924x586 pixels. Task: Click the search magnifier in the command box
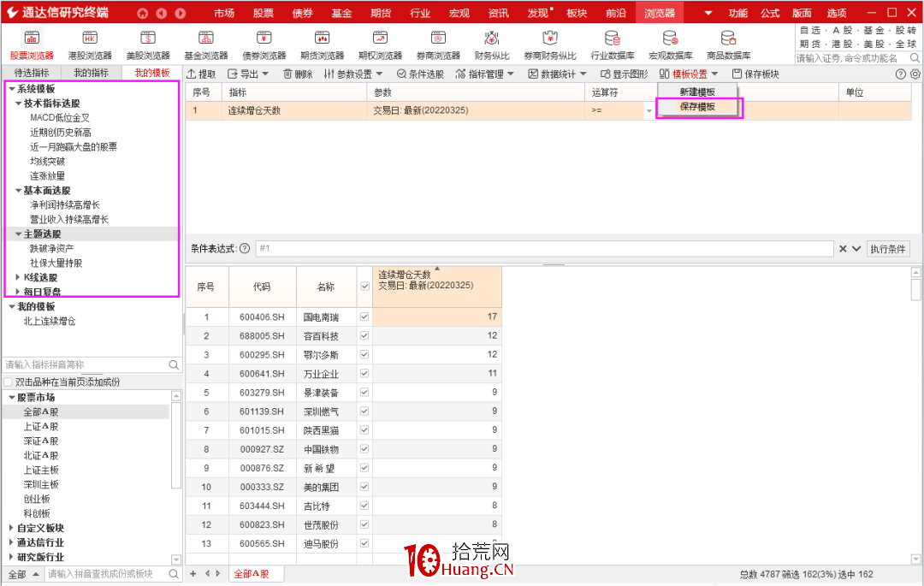pos(914,57)
